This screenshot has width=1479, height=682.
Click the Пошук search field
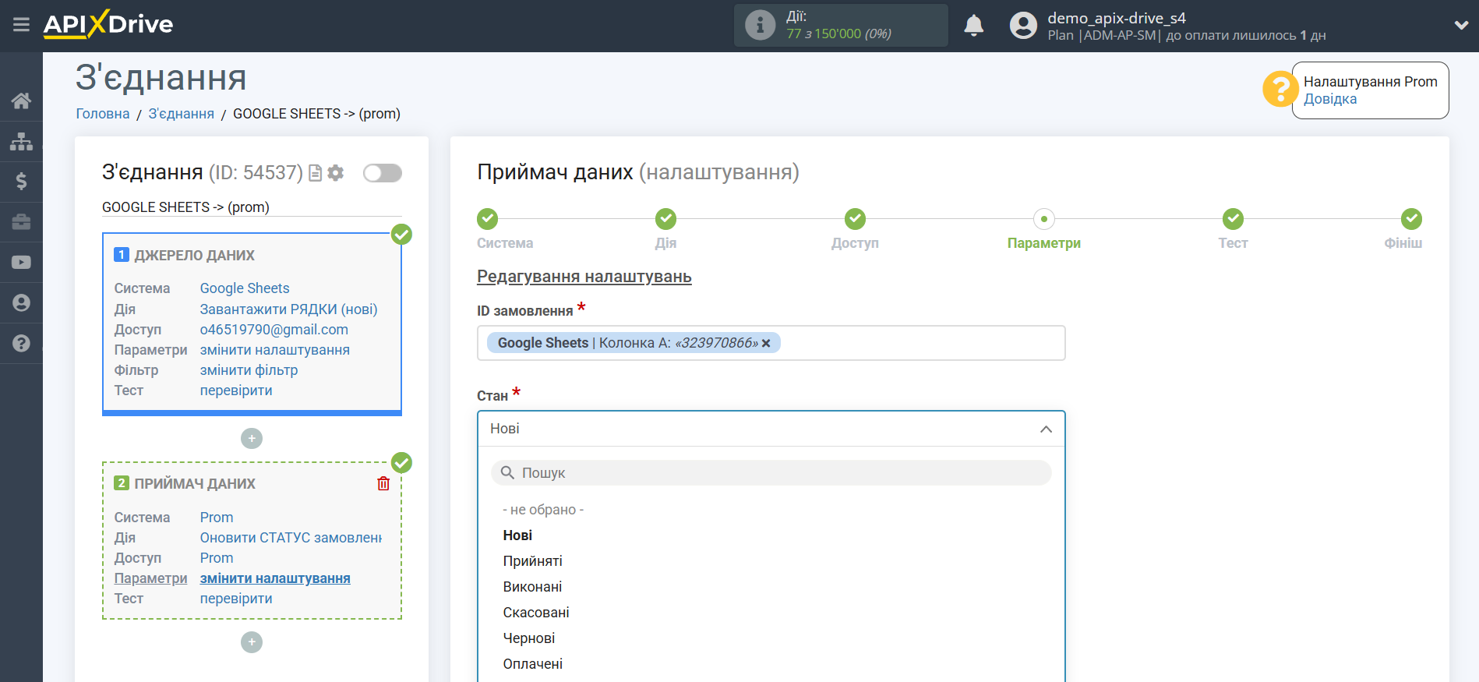click(x=771, y=473)
